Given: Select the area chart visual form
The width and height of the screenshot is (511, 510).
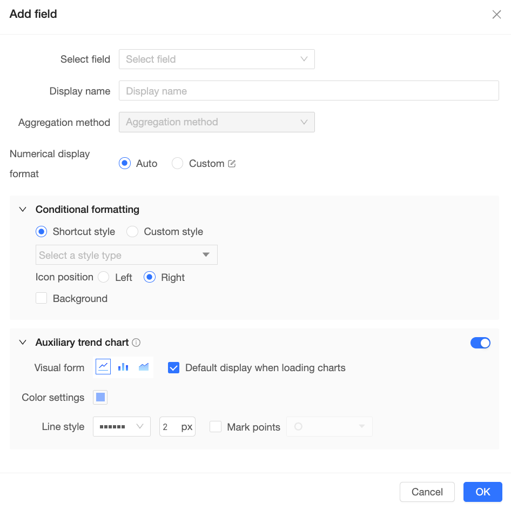Looking at the screenshot, I should tap(143, 367).
